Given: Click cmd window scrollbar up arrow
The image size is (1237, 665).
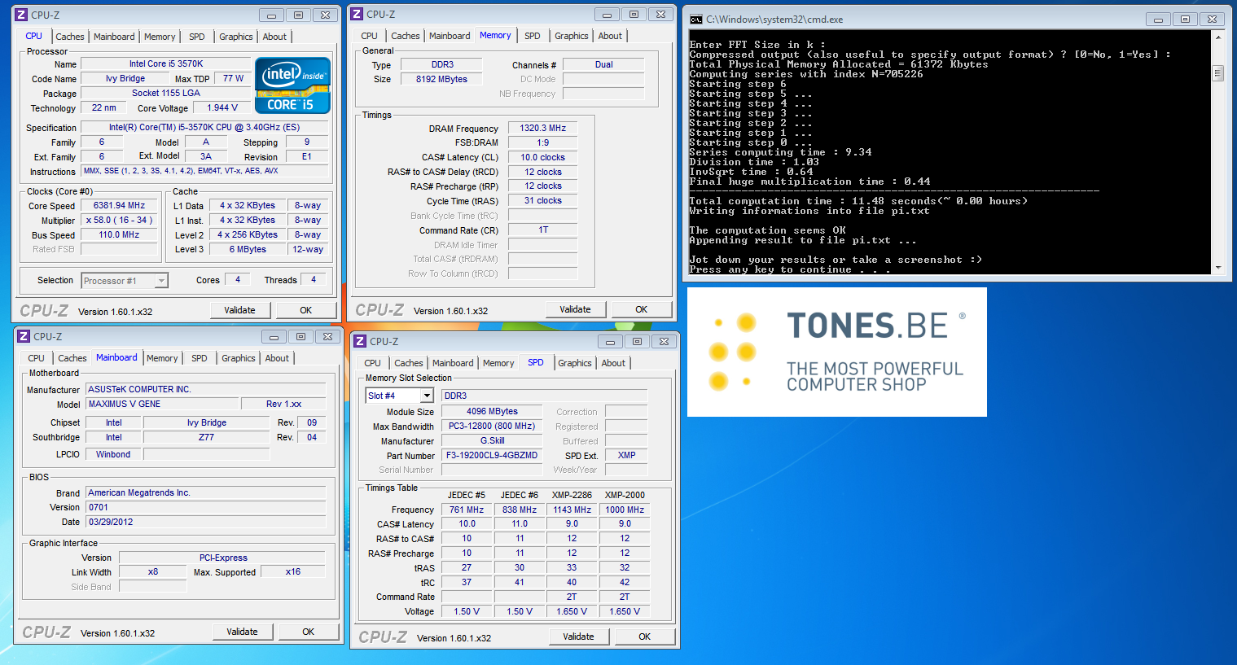Looking at the screenshot, I should click(x=1218, y=37).
